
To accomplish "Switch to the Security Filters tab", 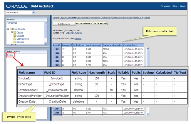I will 83,18.
